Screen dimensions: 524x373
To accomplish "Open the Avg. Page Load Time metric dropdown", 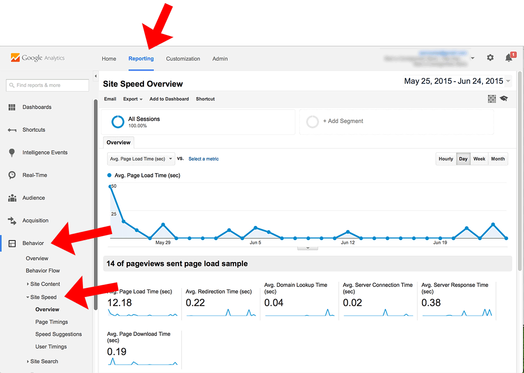I will (141, 159).
